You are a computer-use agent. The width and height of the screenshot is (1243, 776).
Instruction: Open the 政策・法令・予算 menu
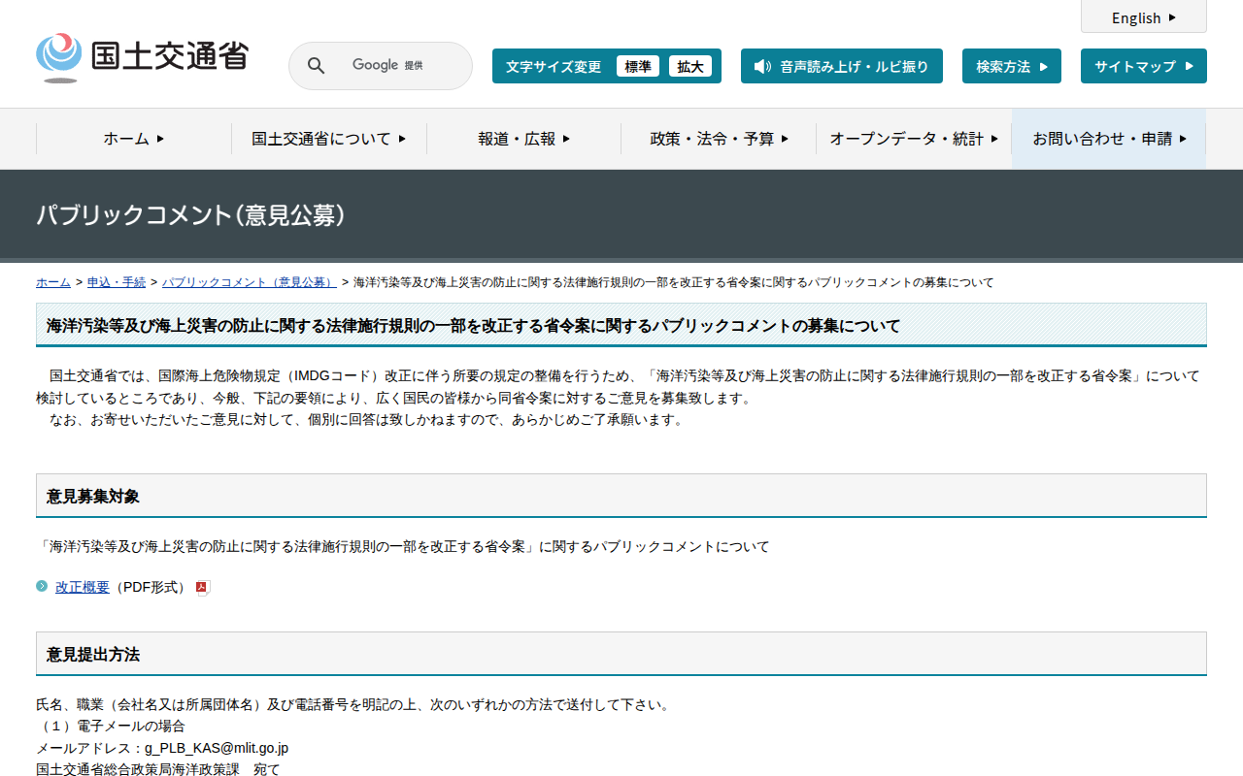pyautogui.click(x=719, y=139)
